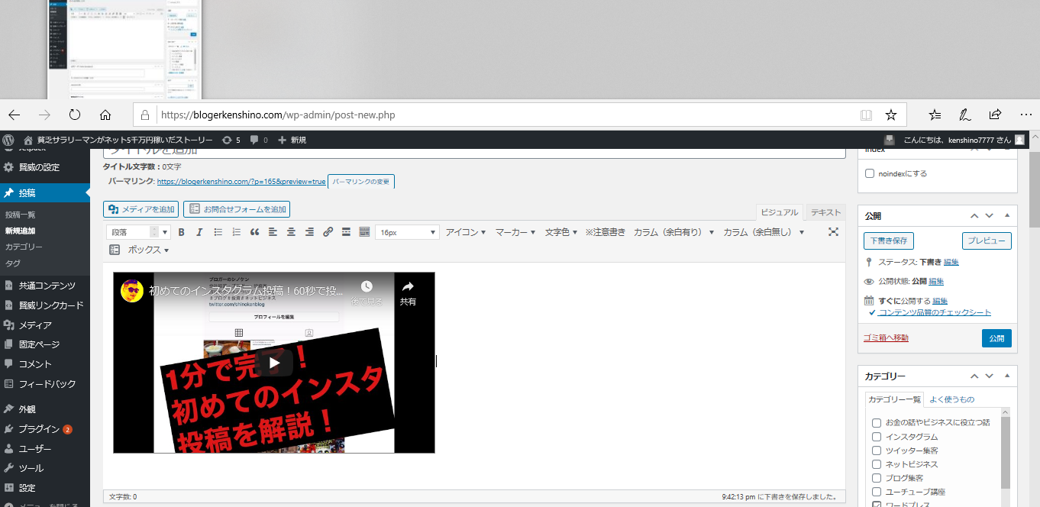1040x507 pixels.
Task: Insert a blockquote
Action: 254,232
